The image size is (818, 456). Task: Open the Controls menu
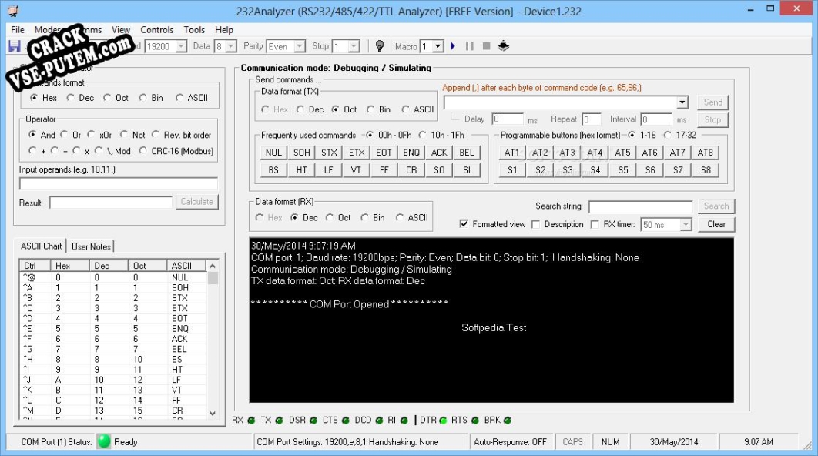156,30
